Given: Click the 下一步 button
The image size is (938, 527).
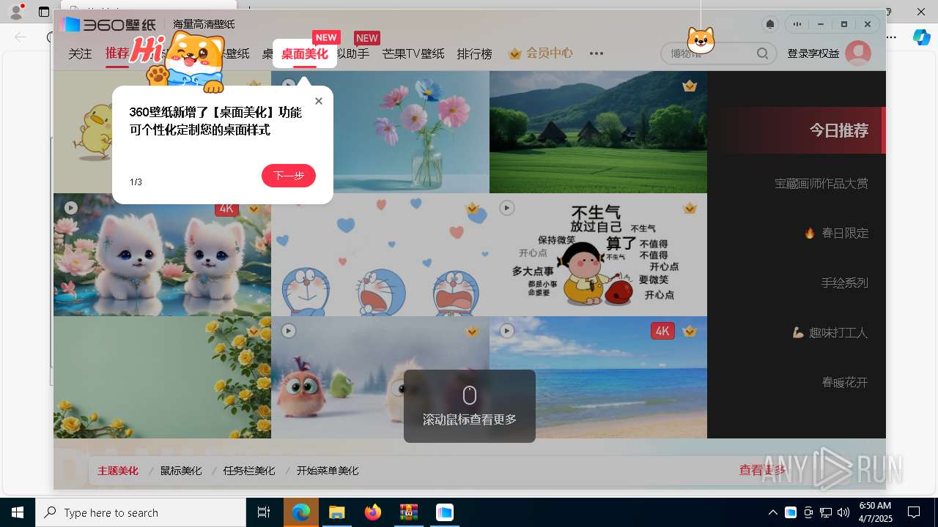Looking at the screenshot, I should click(x=289, y=176).
